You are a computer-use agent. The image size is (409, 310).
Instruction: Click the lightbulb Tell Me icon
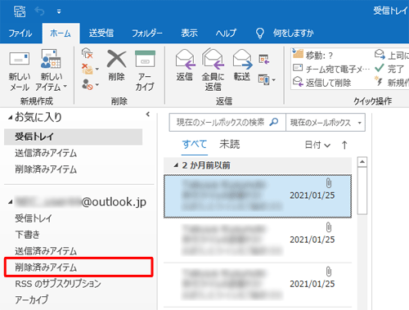click(260, 34)
